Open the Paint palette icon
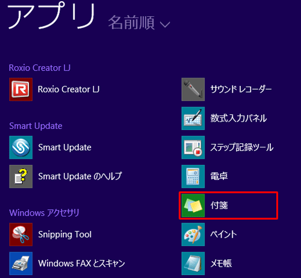 (193, 235)
